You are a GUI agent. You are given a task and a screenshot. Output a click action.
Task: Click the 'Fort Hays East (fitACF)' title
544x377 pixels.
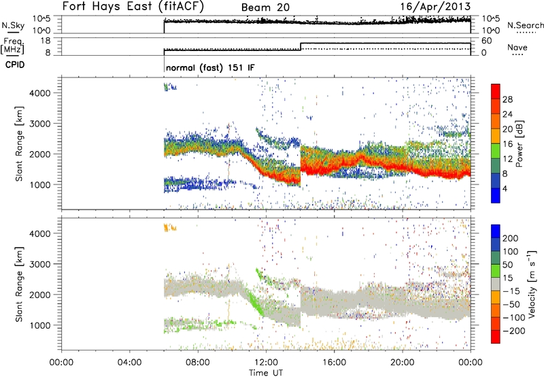(133, 7)
